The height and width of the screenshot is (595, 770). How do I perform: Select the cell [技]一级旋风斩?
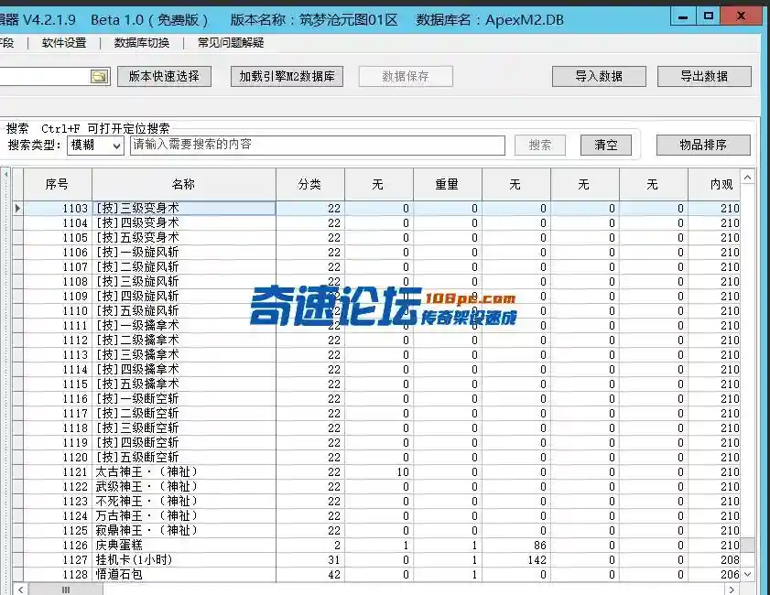[x=184, y=253]
